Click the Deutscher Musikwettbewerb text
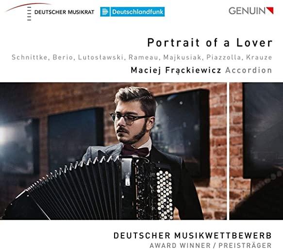This screenshot has height=250, width=283. click(x=193, y=235)
